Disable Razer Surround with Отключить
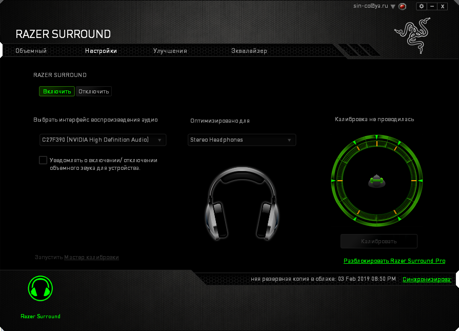This screenshot has height=331, width=459. 94,91
